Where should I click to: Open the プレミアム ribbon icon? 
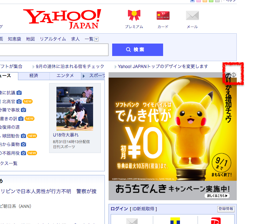[134, 15]
